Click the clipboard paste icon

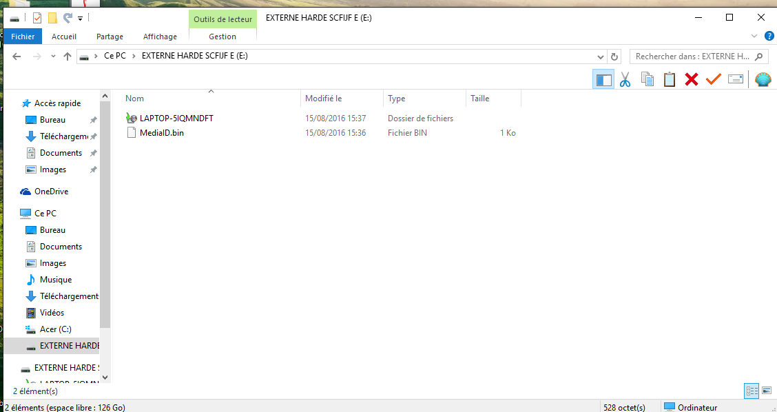670,79
